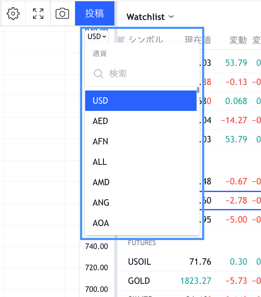Pick ALL currency option
This screenshot has width=261, height=297.
click(x=141, y=162)
